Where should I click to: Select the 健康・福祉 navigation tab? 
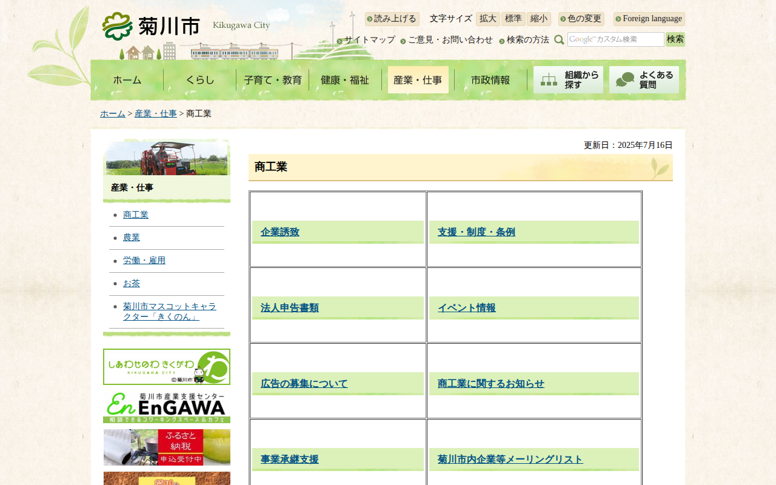(345, 80)
